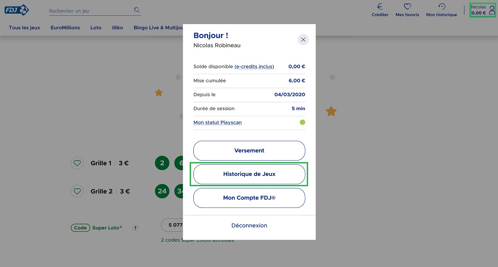The width and height of the screenshot is (498, 267).
Task: Click the Grille 1 label
Action: click(101, 163)
